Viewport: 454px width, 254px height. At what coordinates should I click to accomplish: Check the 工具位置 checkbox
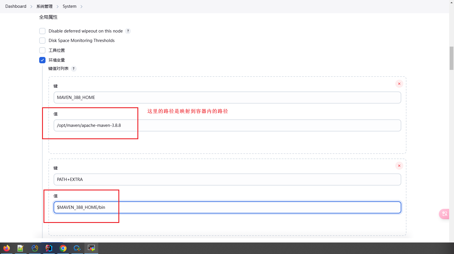click(x=42, y=50)
